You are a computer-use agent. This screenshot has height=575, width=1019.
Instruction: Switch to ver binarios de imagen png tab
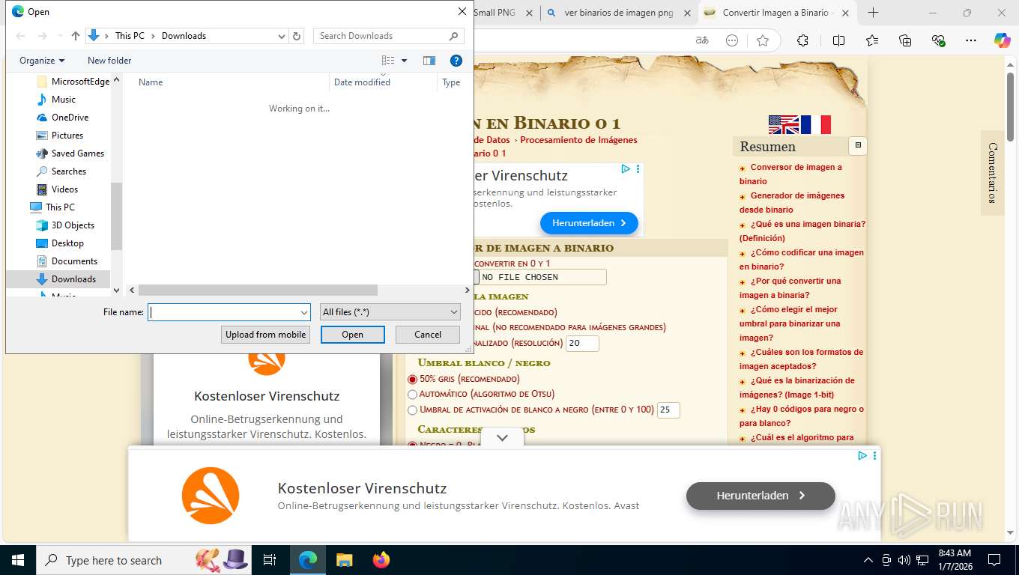pos(618,13)
